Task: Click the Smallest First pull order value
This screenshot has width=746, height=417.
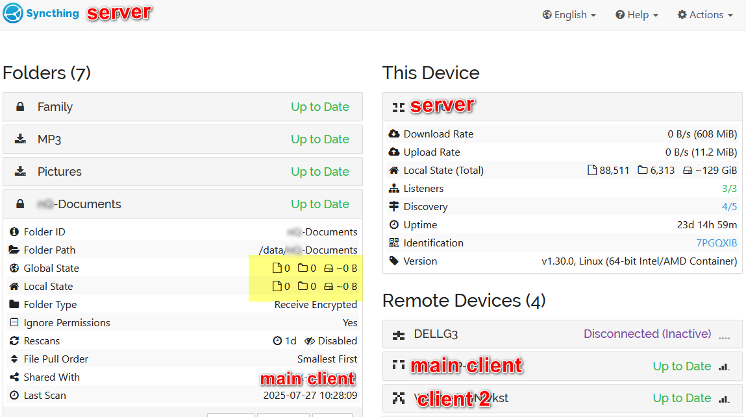Action: pyautogui.click(x=327, y=359)
